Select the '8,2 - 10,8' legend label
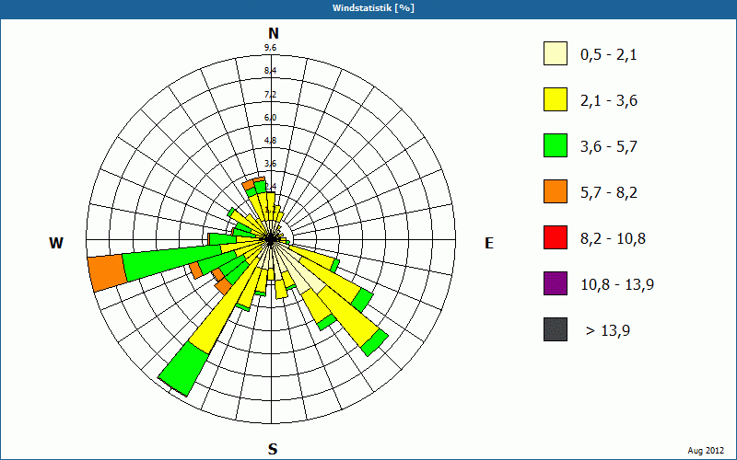This screenshot has width=737, height=460. pyautogui.click(x=613, y=239)
